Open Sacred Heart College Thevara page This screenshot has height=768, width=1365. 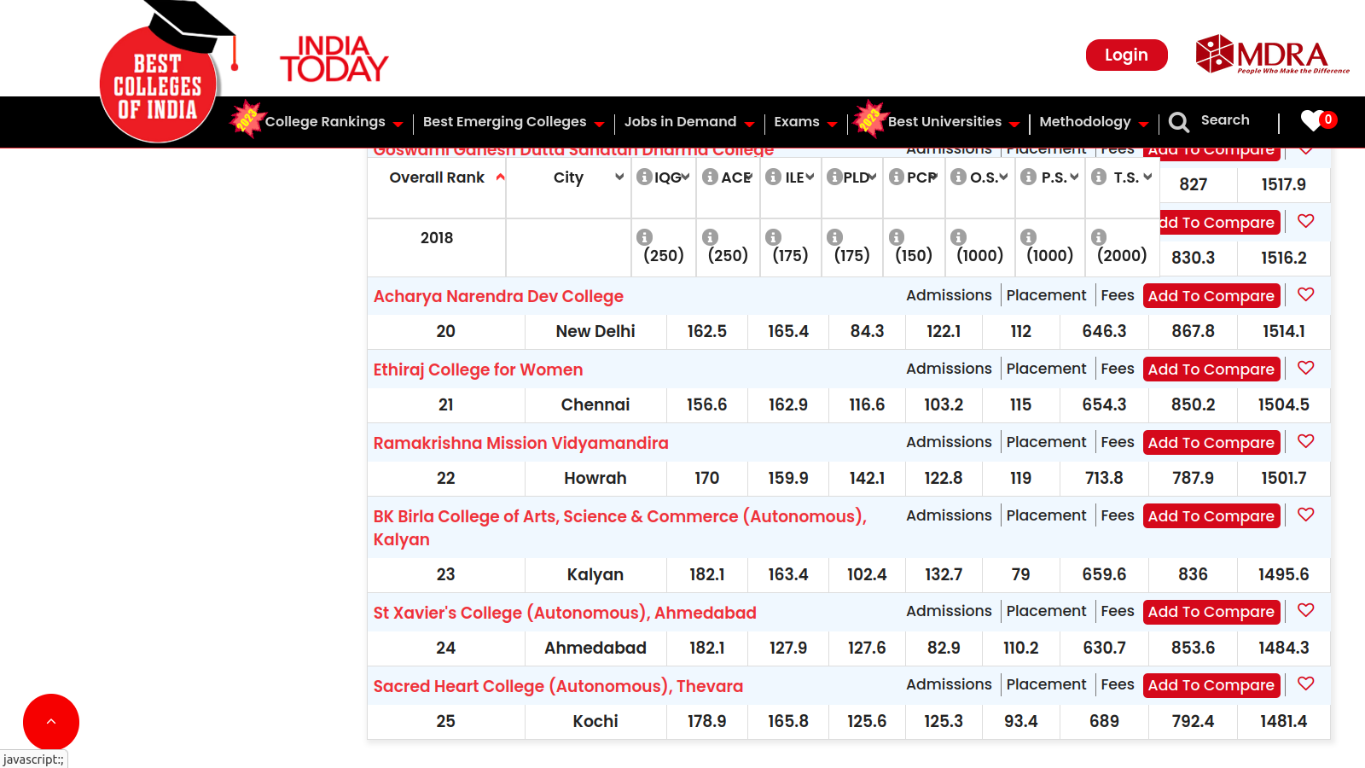click(x=558, y=686)
